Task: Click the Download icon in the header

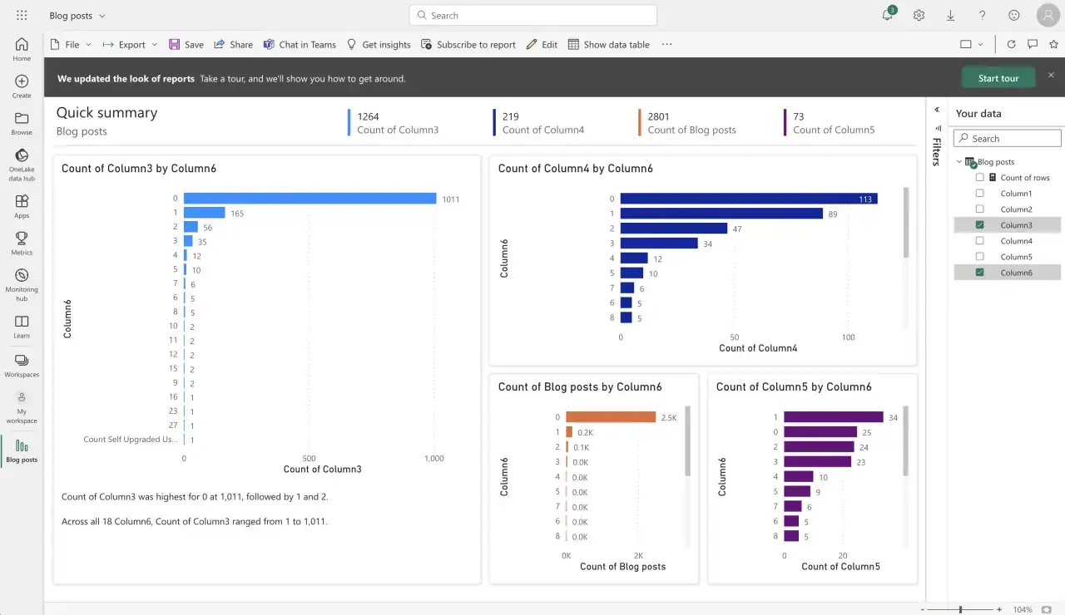Action: click(950, 15)
